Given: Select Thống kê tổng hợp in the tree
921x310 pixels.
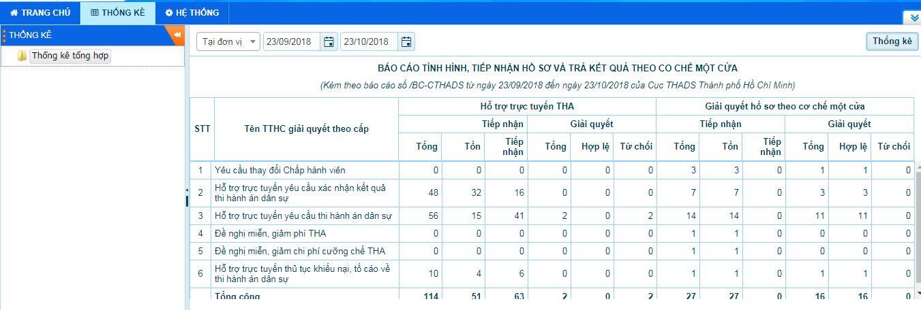Looking at the screenshot, I should (70, 56).
